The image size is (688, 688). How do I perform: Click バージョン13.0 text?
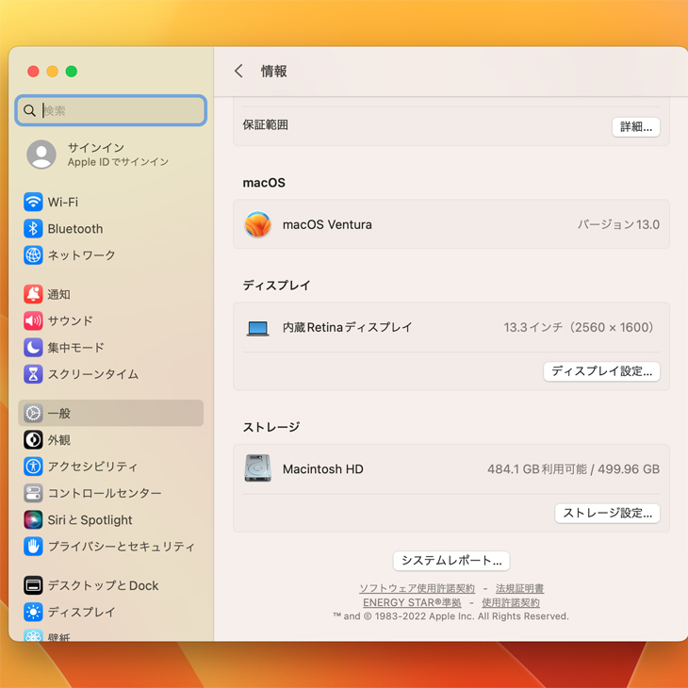(618, 224)
